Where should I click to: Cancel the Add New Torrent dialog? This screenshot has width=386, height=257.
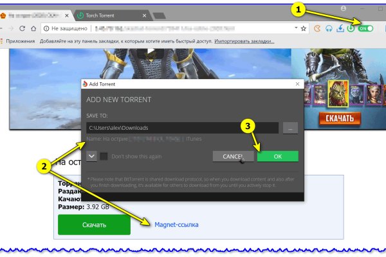point(232,156)
